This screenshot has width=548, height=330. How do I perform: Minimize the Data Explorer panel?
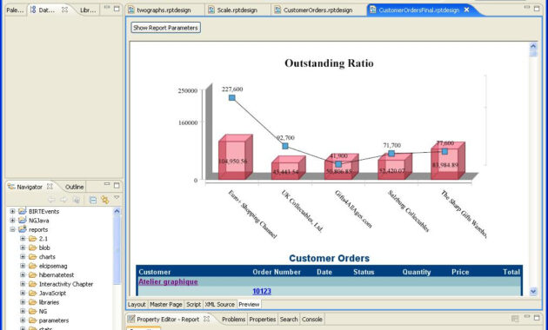107,7
